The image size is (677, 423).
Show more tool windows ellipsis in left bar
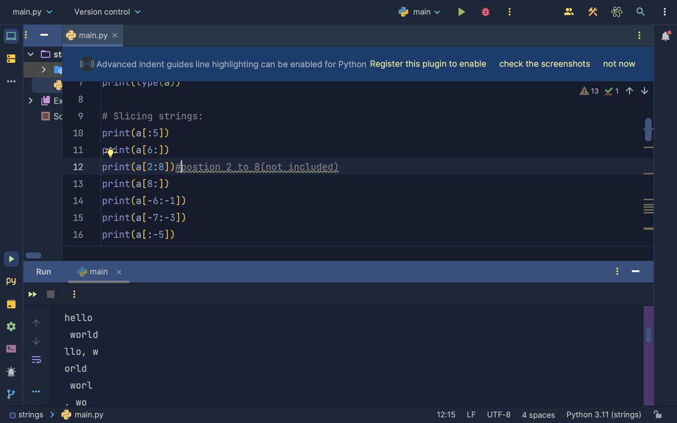(11, 81)
